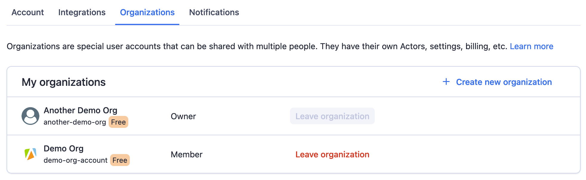The height and width of the screenshot is (180, 586).
Task: Open the Notifications tab
Action: click(x=214, y=12)
